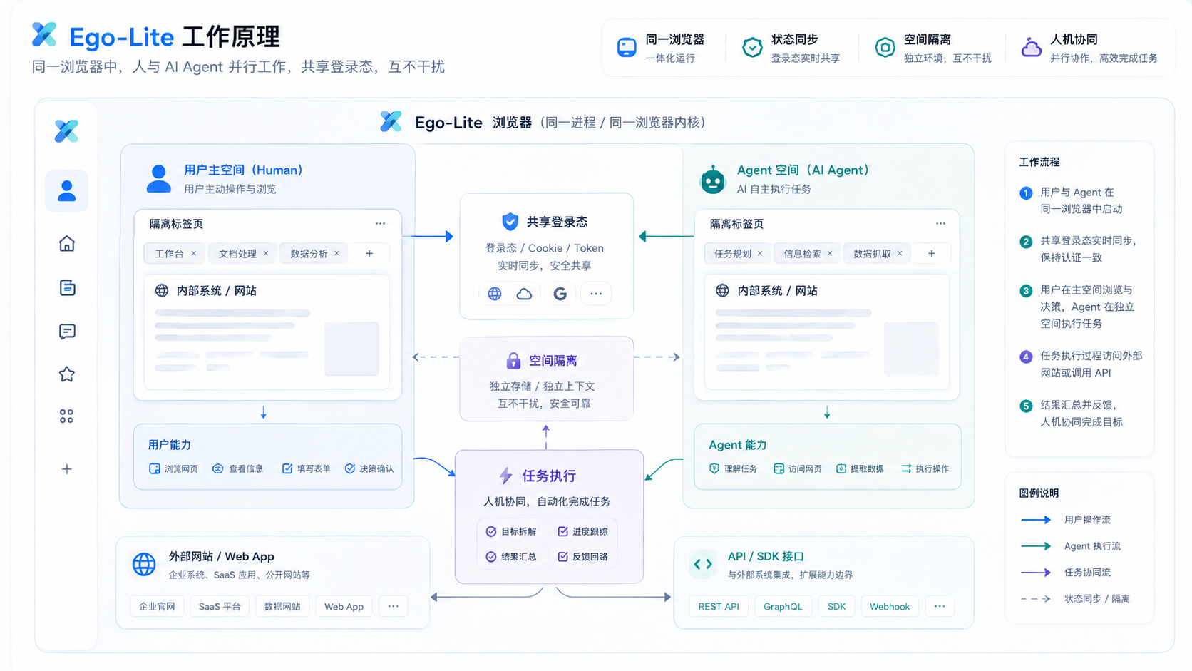
Task: Click the plus icon at the sidebar bottom
Action: pyautogui.click(x=66, y=469)
